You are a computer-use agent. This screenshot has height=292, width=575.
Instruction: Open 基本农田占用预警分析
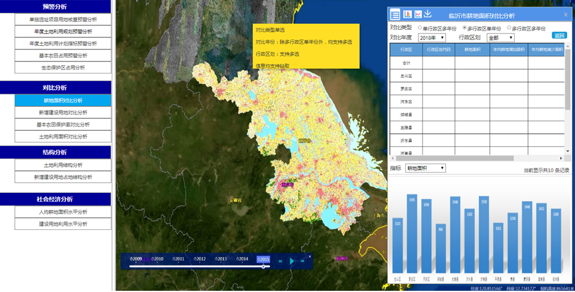point(63,56)
